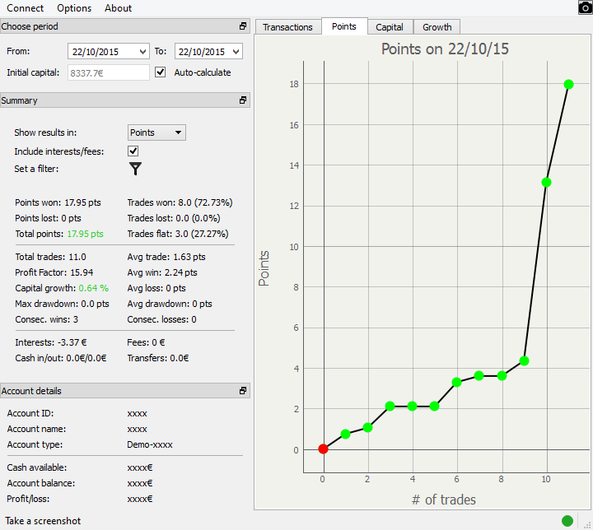This screenshot has height=530, width=593.
Task: Click the camera screenshot icon
Action: [585, 7]
